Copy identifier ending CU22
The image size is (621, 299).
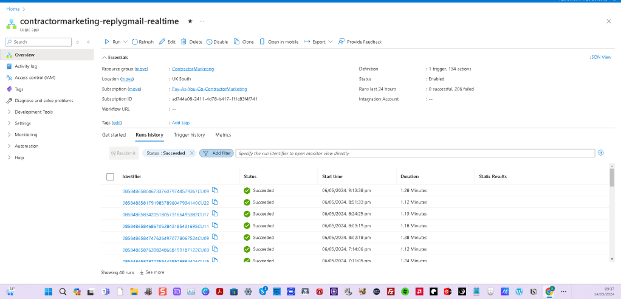[x=215, y=202]
